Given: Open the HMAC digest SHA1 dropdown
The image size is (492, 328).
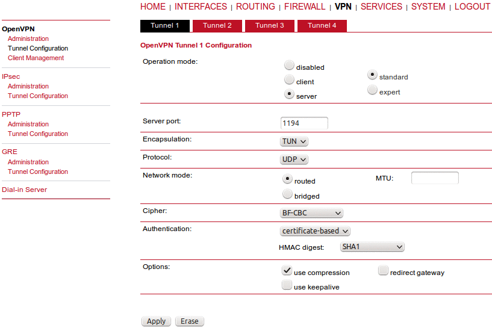Looking at the screenshot, I should 372,247.
